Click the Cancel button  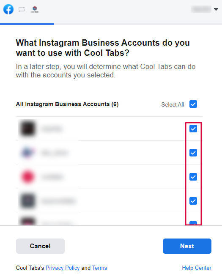coord(40,246)
